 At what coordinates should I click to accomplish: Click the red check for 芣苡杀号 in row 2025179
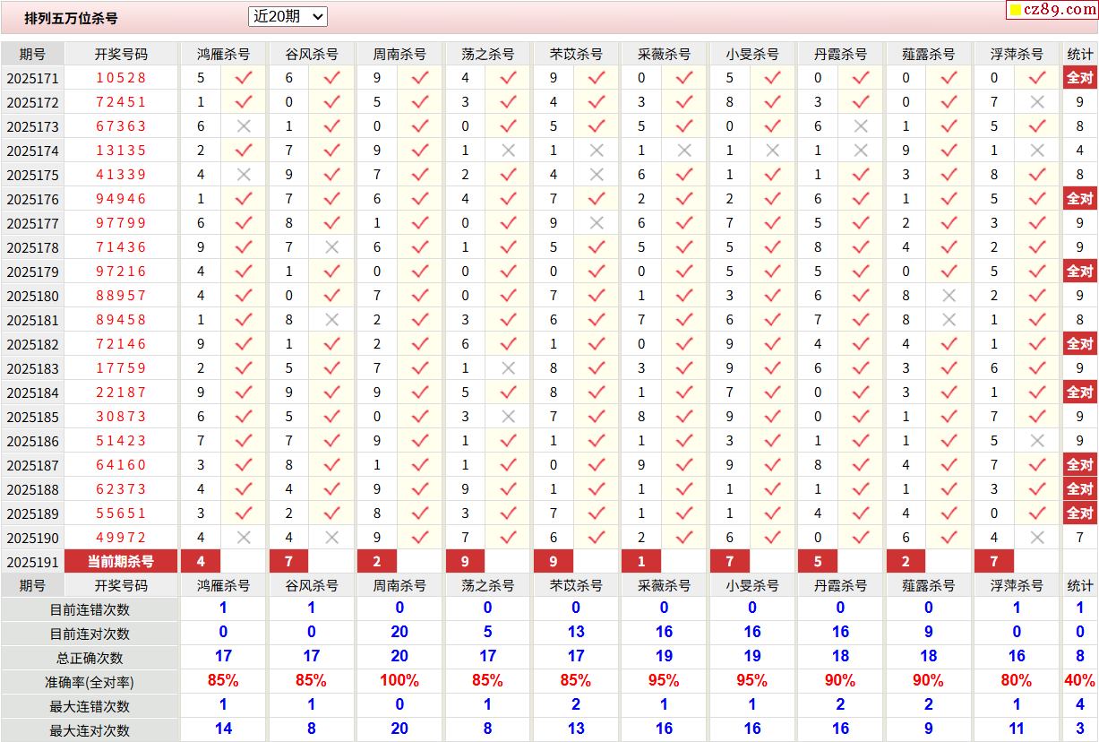click(597, 272)
